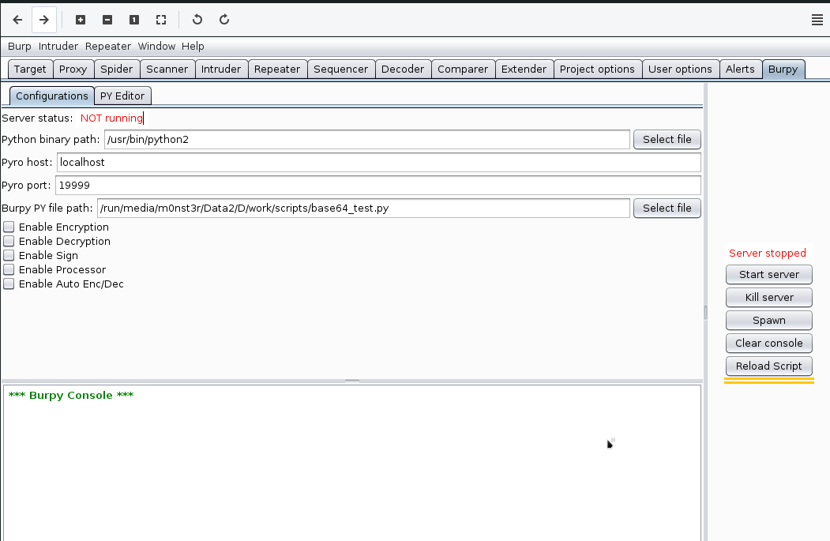Open the Repeater menu in menu bar
Screen dimensions: 830x541
tap(108, 47)
